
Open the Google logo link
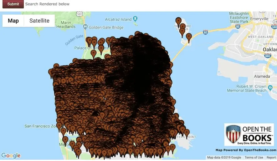[11, 156]
